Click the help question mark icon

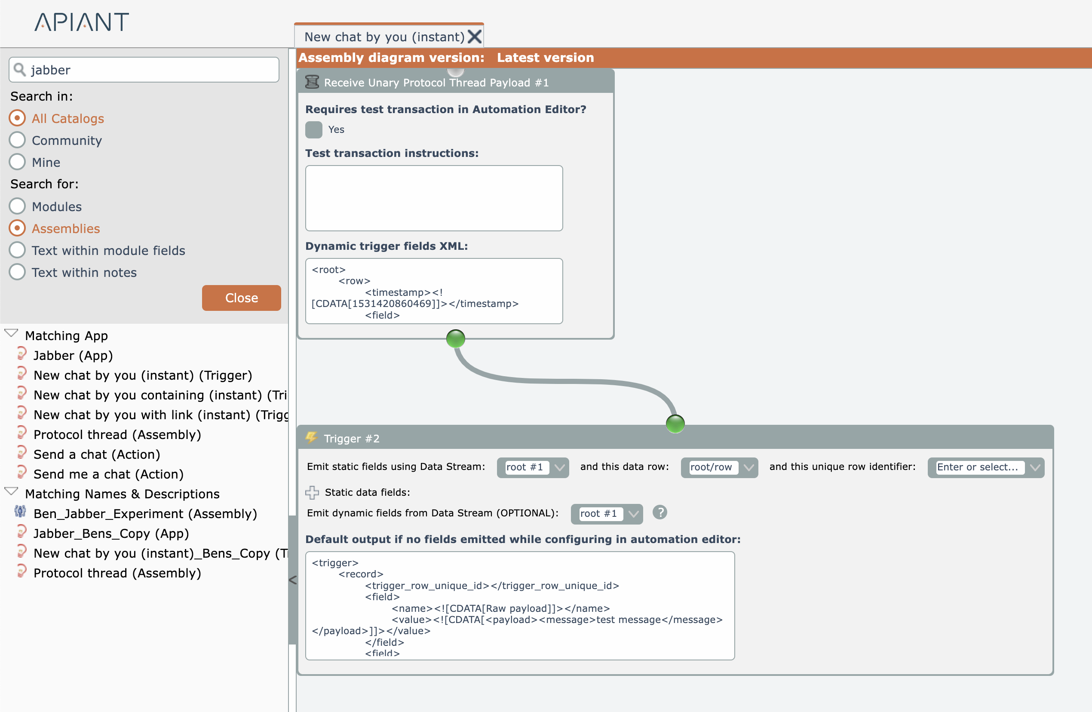tap(659, 513)
